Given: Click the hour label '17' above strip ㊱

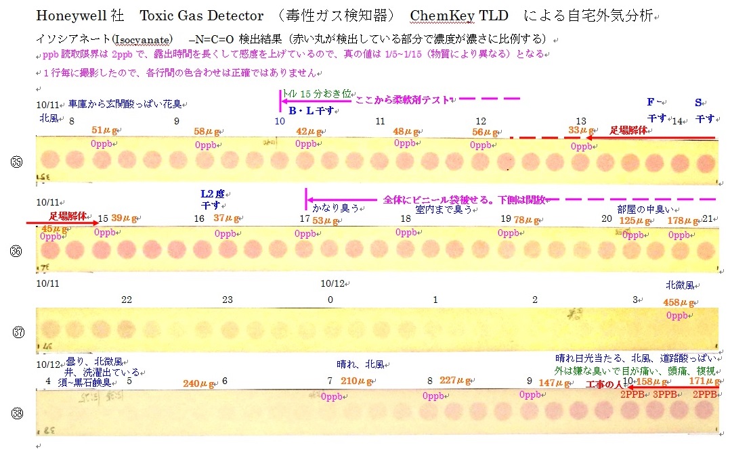Looking at the screenshot, I should click(305, 219).
